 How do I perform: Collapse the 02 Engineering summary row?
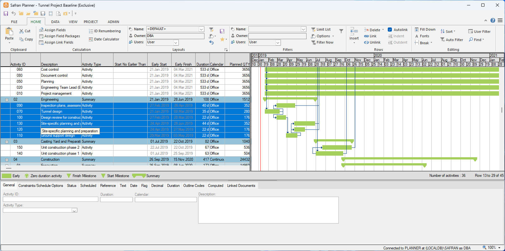point(7,100)
